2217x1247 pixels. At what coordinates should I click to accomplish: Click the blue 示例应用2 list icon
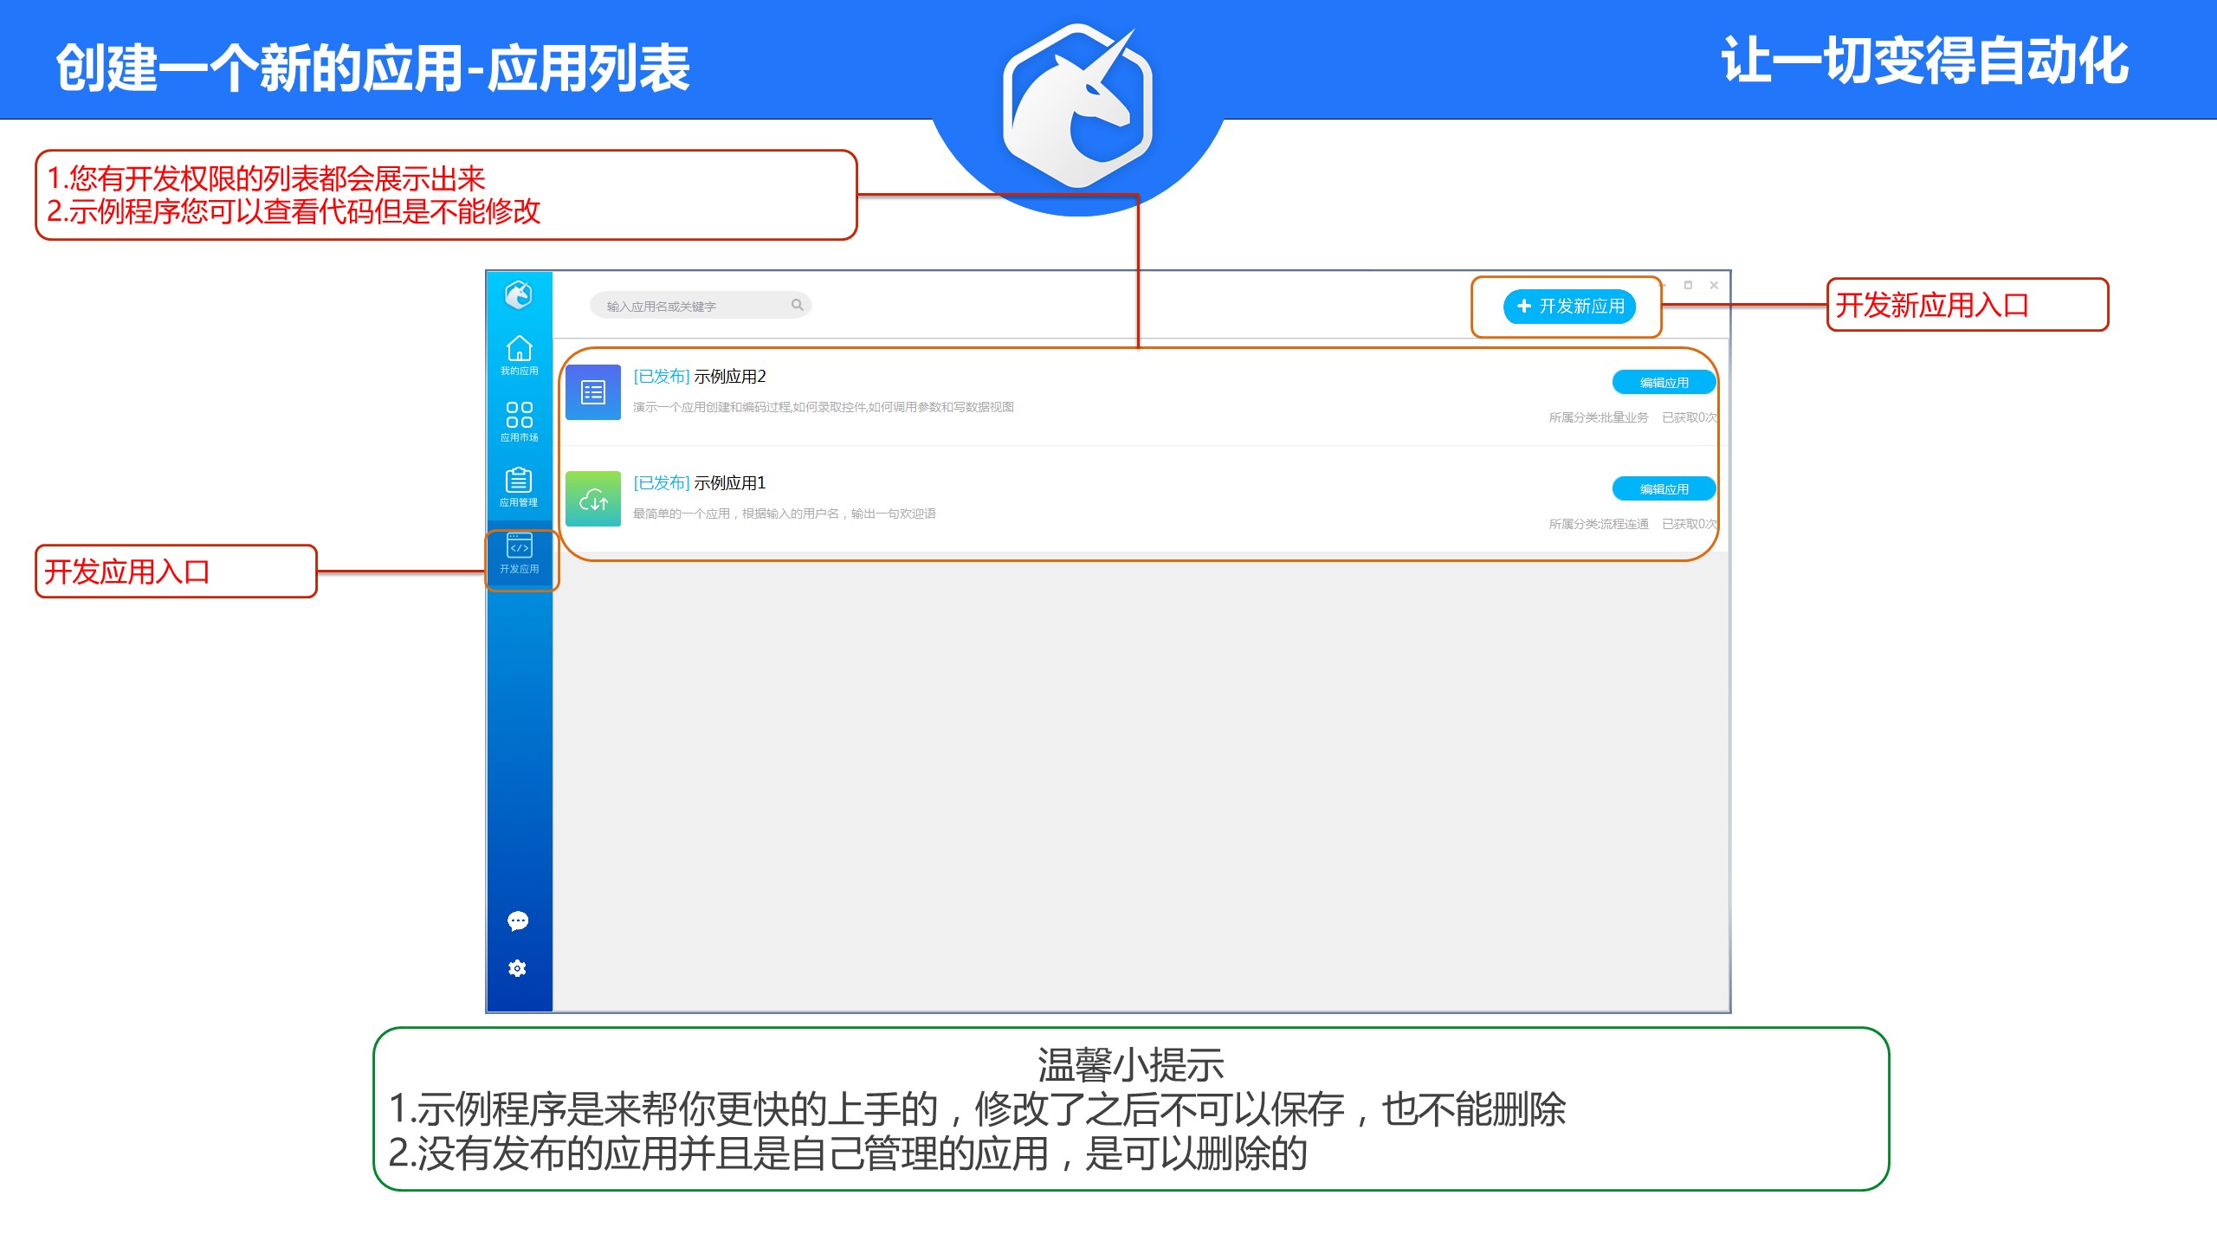593,392
